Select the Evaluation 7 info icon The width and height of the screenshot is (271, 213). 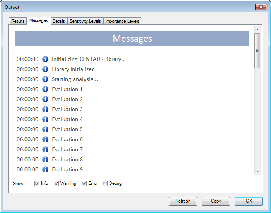45,149
